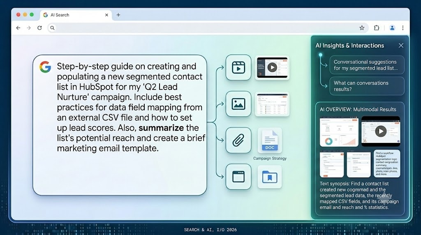
Task: Open the table screenshot thumbnail beside image icon
Action: pos(272,104)
